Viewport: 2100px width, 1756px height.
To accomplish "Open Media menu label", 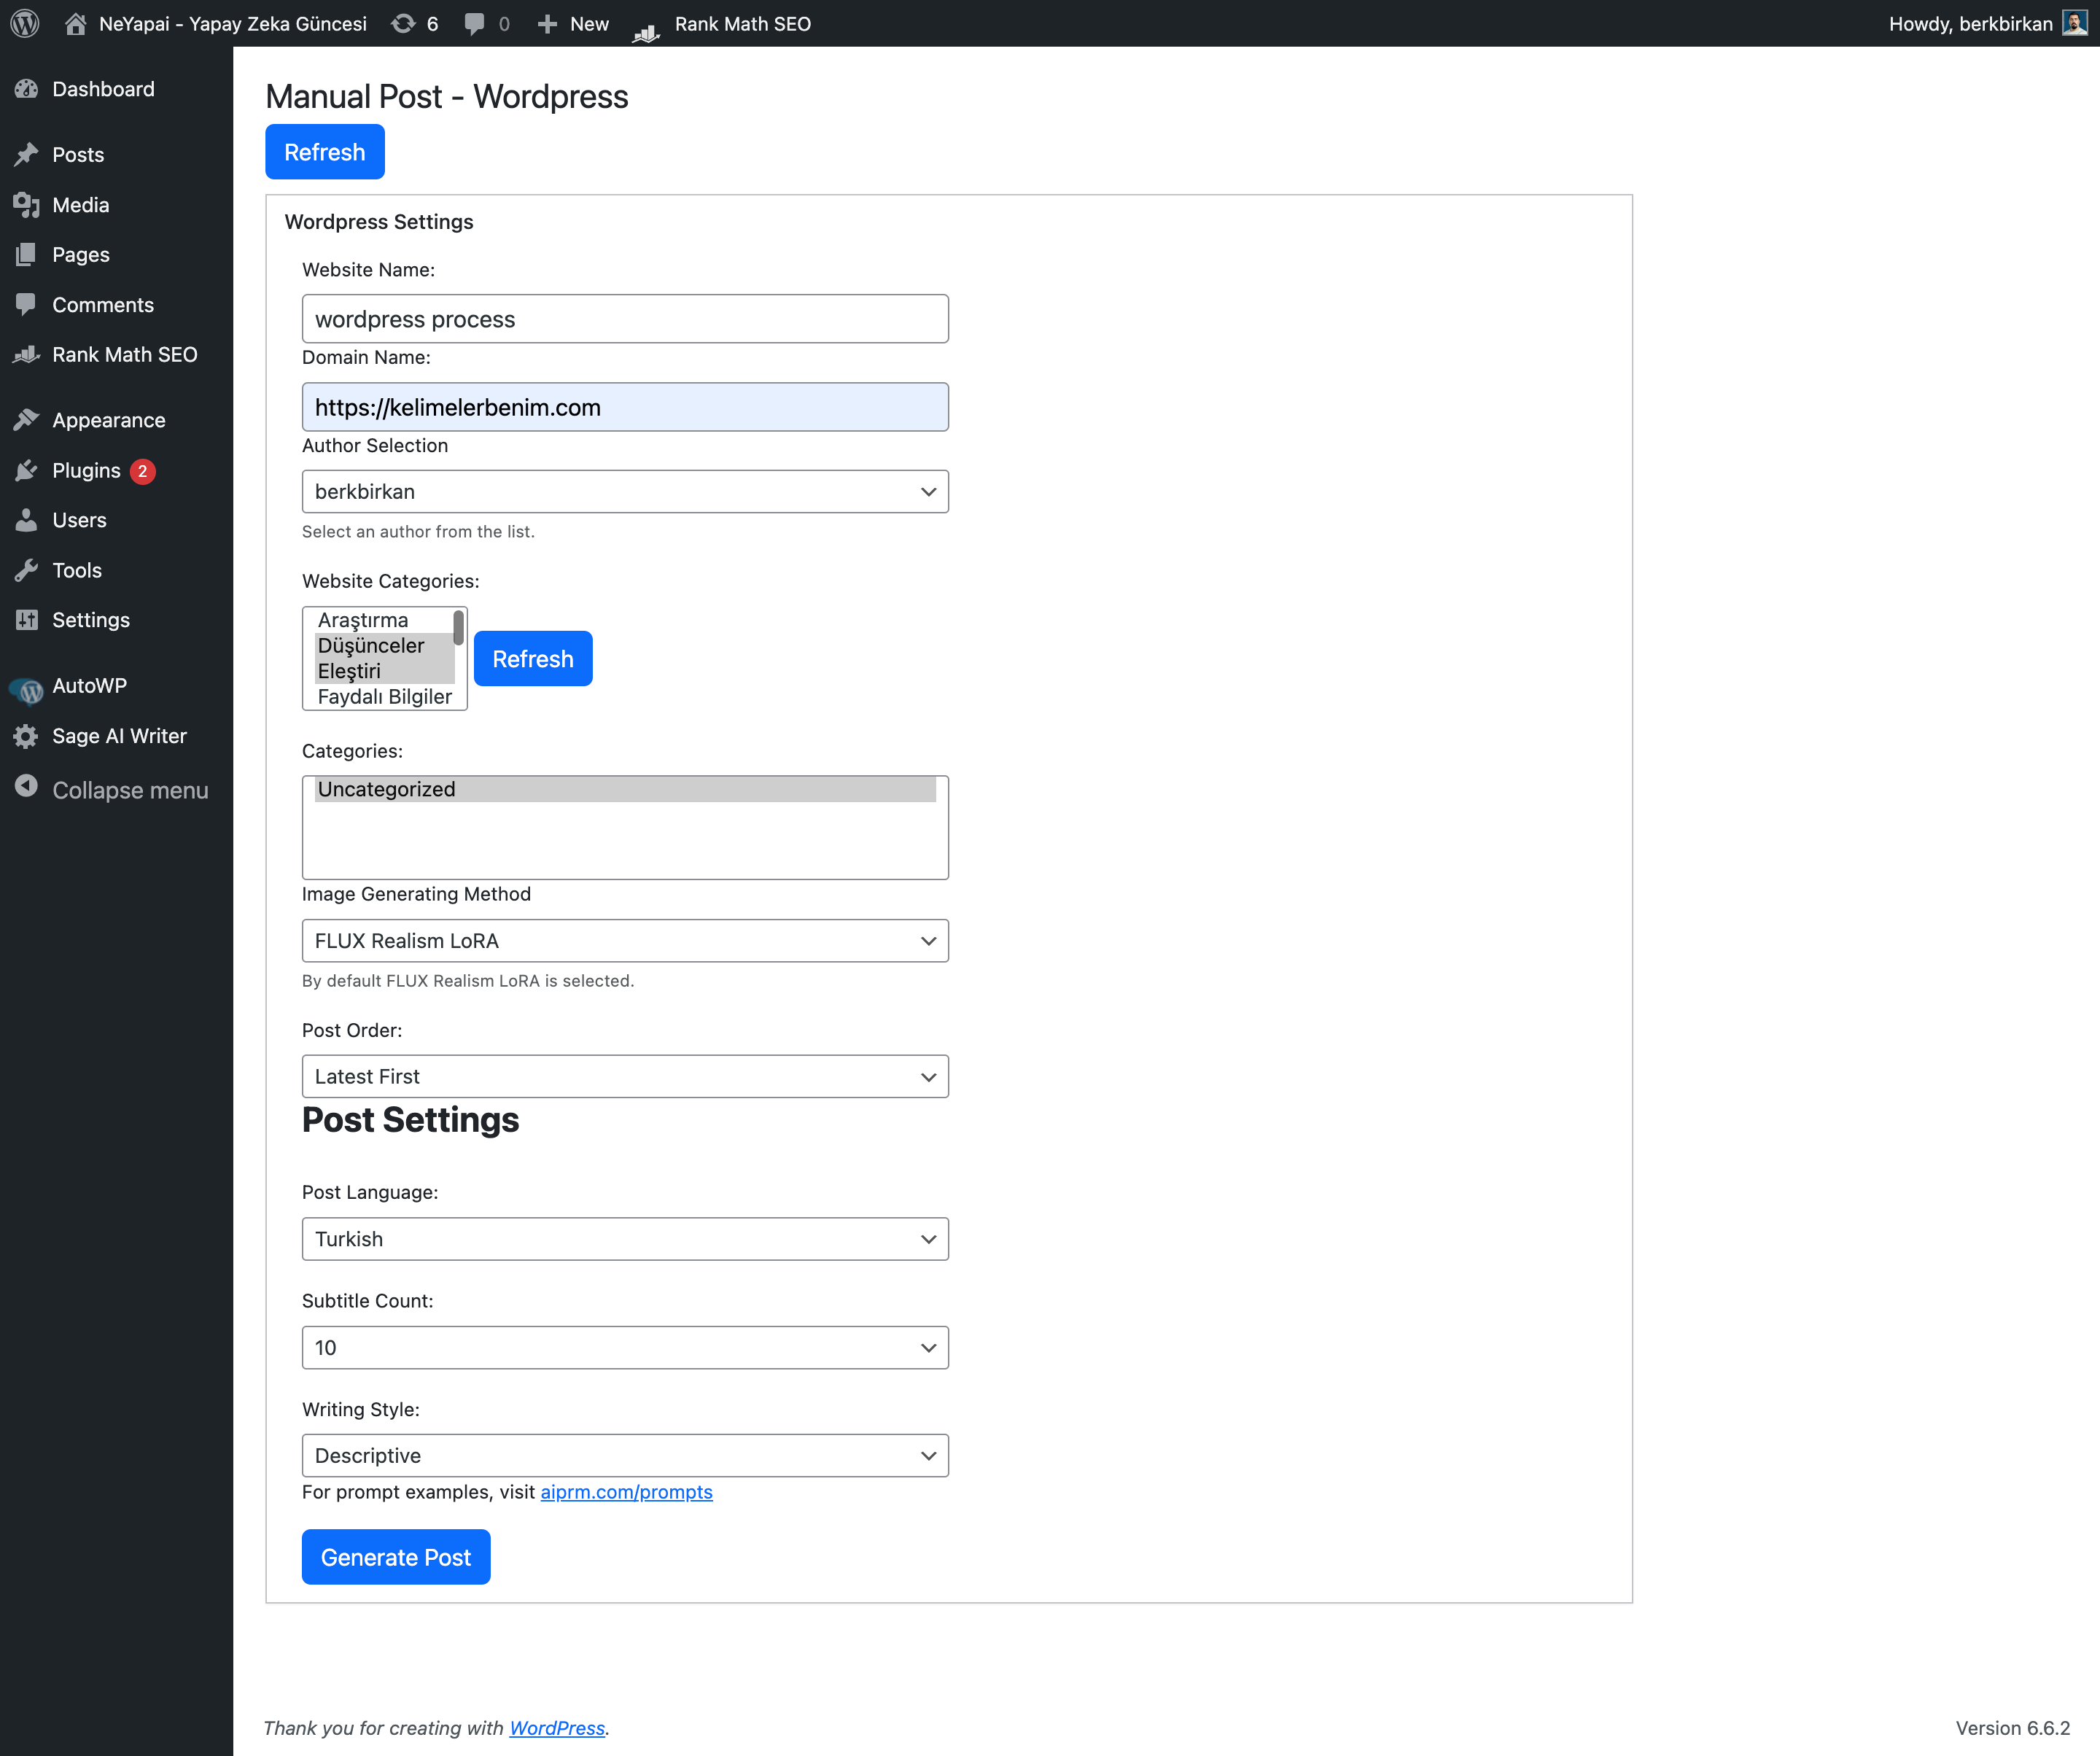I will [81, 205].
